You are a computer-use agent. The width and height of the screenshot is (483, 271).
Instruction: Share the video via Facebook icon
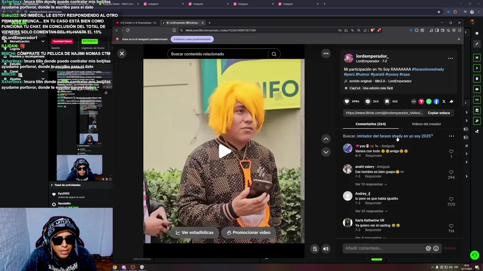tap(436, 101)
